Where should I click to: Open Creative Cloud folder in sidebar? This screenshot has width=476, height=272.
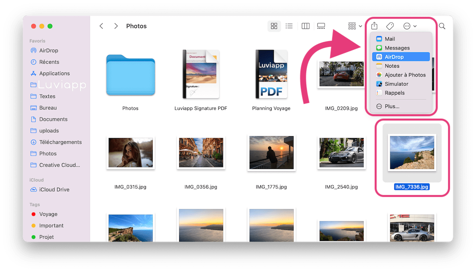(x=56, y=165)
